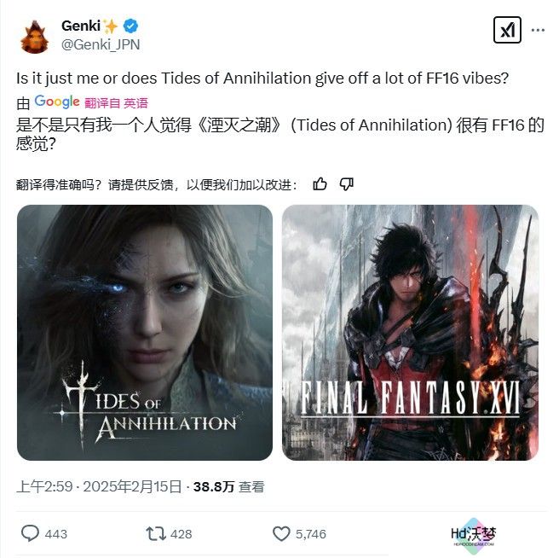The image size is (559, 558).
Task: Open the Final Fantasy XVI image
Action: tap(410, 333)
